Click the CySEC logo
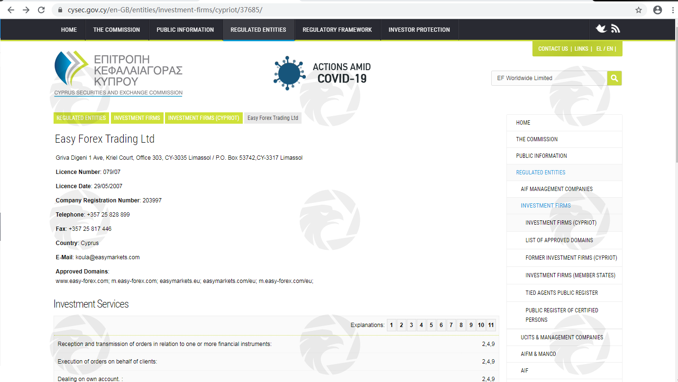 pos(118,73)
